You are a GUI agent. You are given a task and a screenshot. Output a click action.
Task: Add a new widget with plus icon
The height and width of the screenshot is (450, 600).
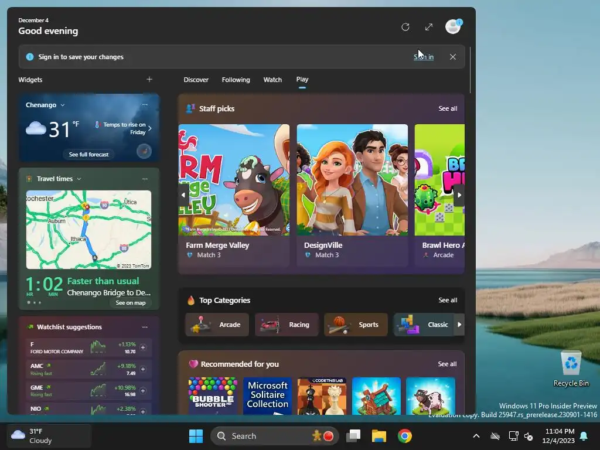tap(149, 79)
